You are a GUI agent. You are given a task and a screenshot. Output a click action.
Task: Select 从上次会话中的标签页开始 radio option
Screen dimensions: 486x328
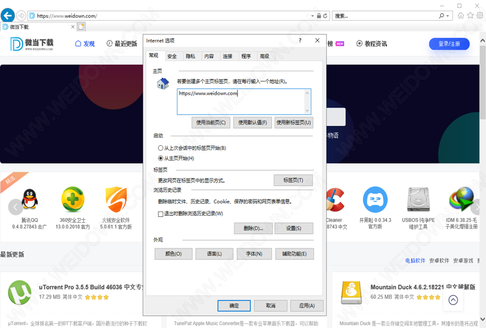(160, 148)
